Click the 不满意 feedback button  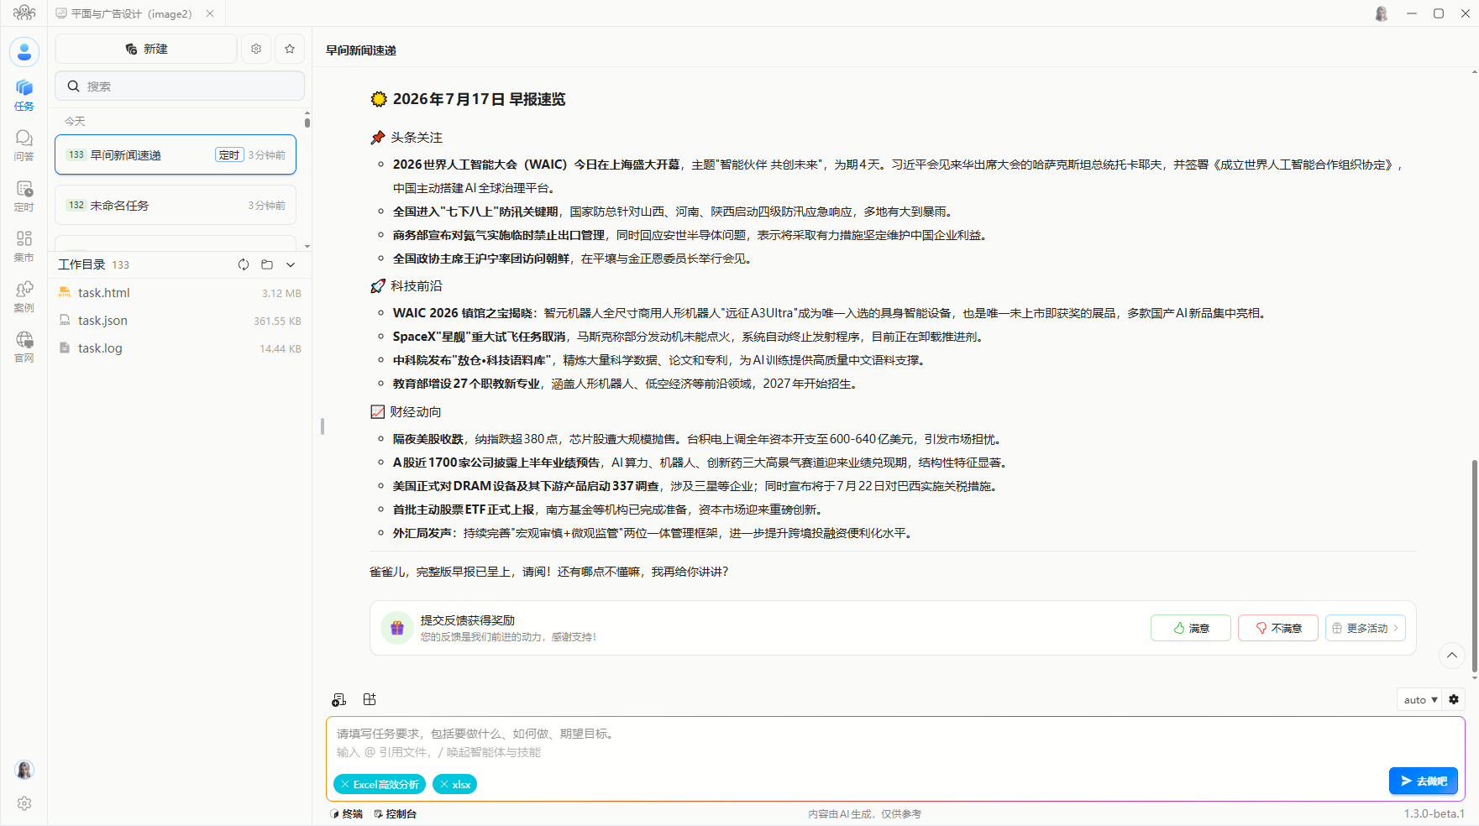point(1278,628)
